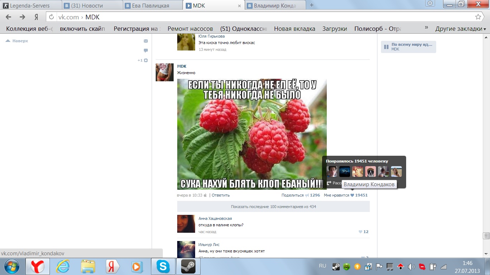Open the Регистрация на bookmark
Image resolution: width=490 pixels, height=275 pixels.
click(x=137, y=29)
